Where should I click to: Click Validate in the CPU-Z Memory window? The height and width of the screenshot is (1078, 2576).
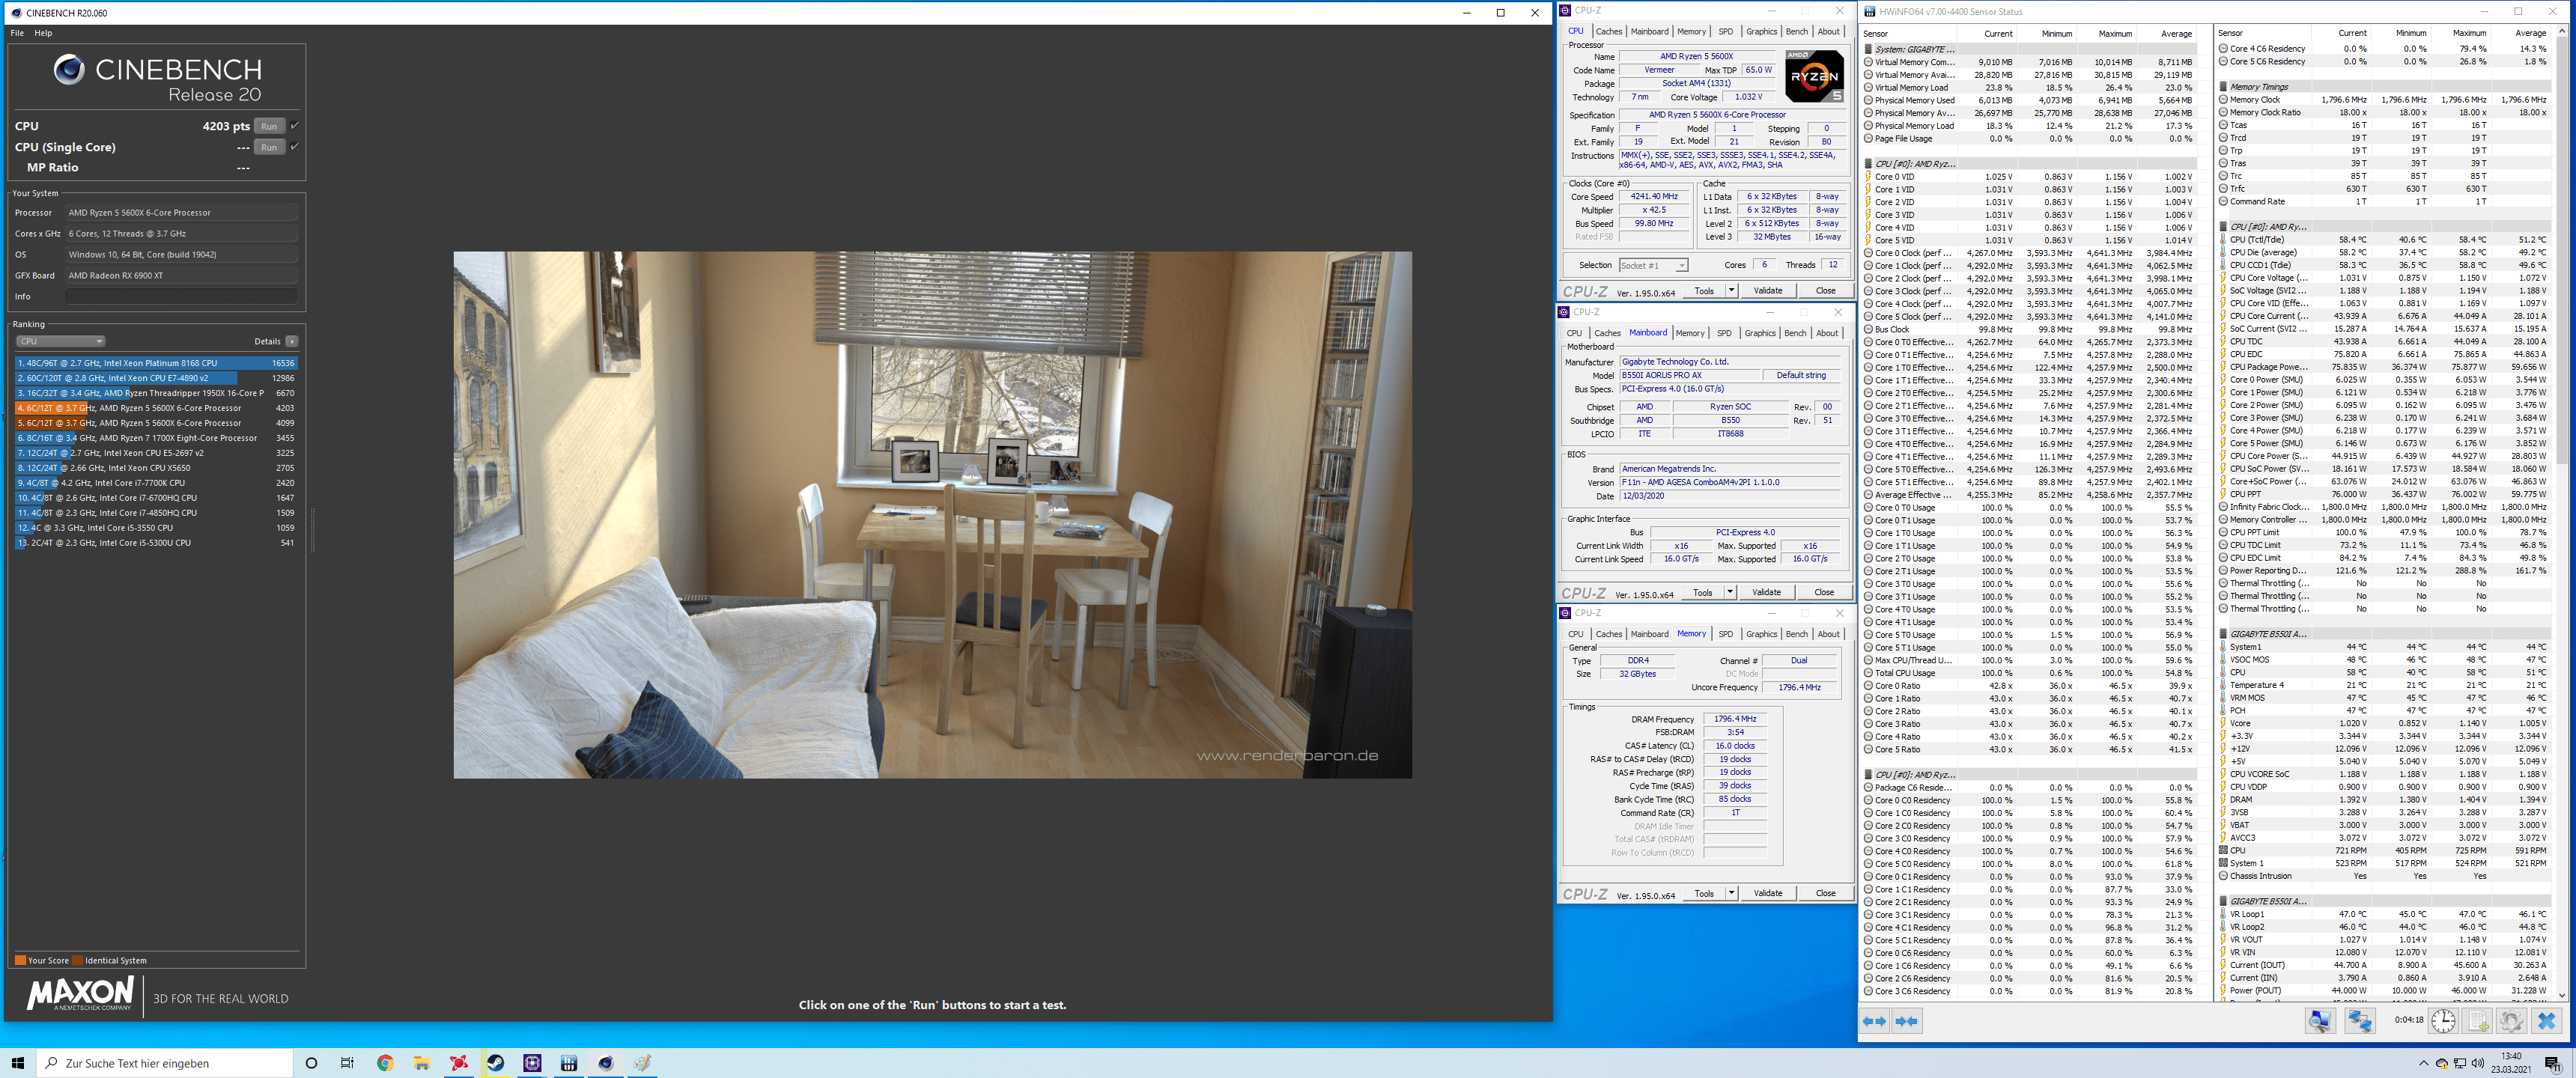[1767, 893]
